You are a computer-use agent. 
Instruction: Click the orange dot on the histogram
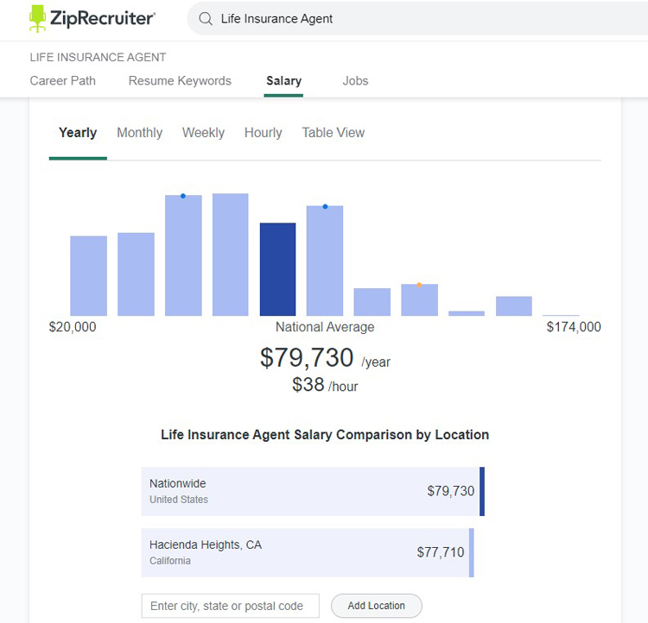pos(419,285)
